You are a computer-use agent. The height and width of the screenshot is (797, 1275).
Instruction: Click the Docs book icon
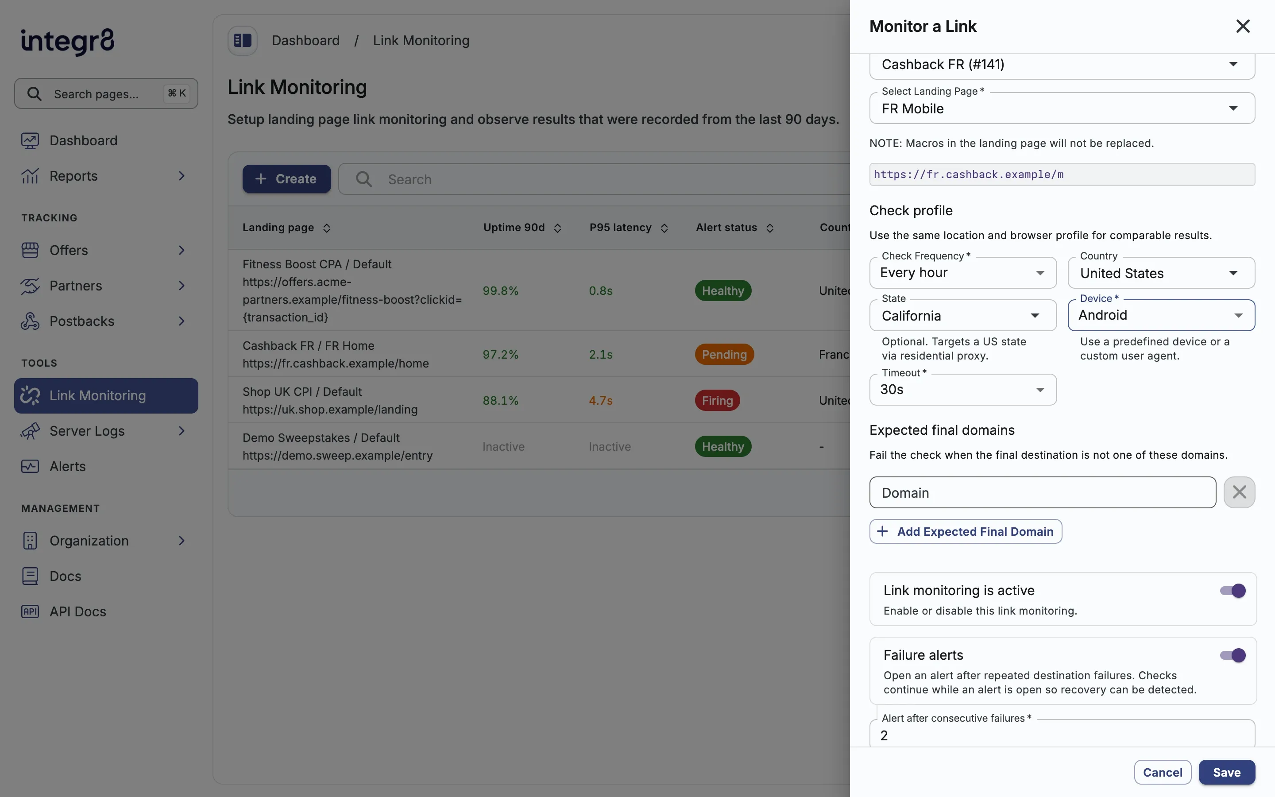point(30,576)
